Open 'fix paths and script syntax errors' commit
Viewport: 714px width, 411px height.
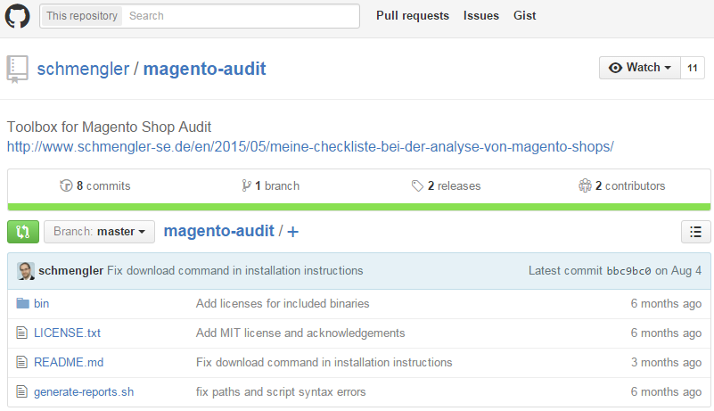click(281, 392)
